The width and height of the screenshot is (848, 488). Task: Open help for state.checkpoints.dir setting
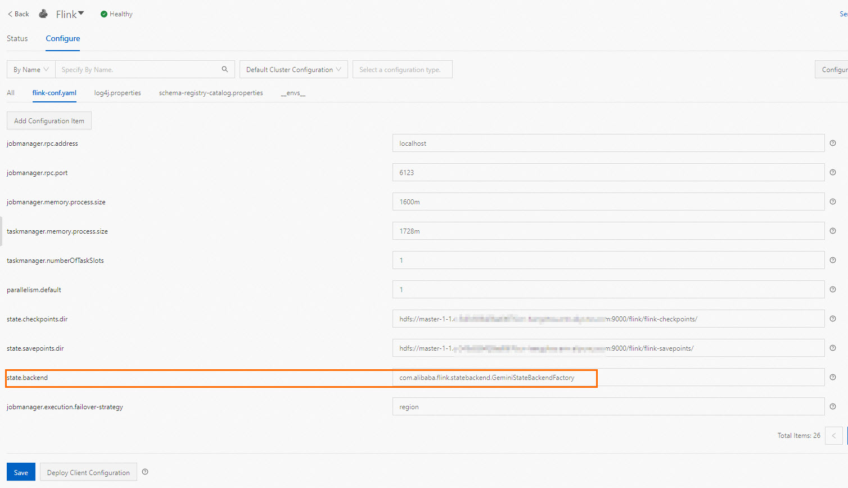coord(833,319)
